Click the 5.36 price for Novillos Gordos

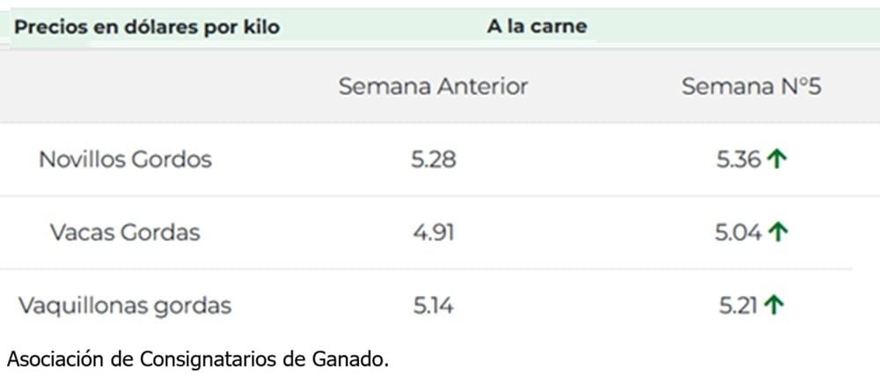(737, 159)
